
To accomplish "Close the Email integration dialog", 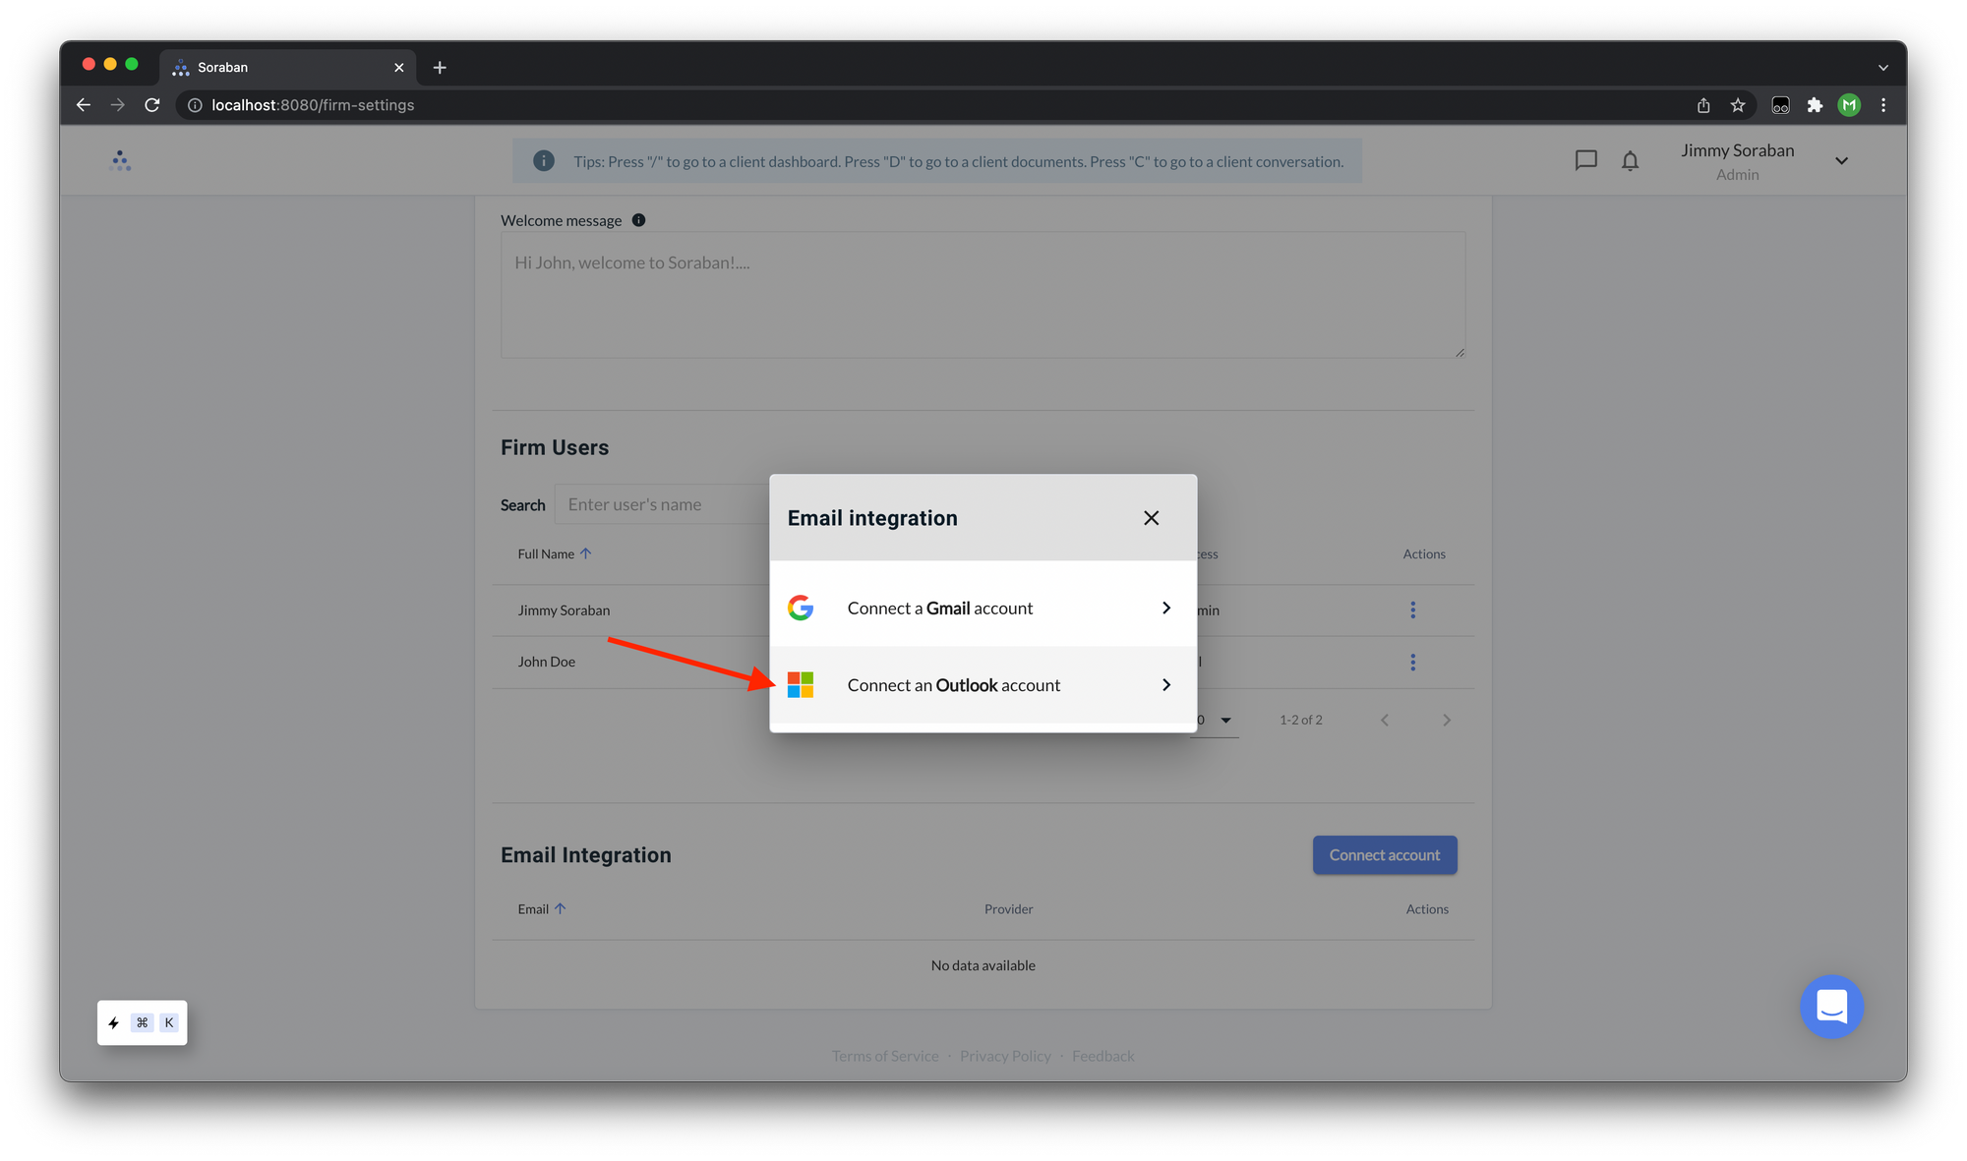I will coord(1151,518).
